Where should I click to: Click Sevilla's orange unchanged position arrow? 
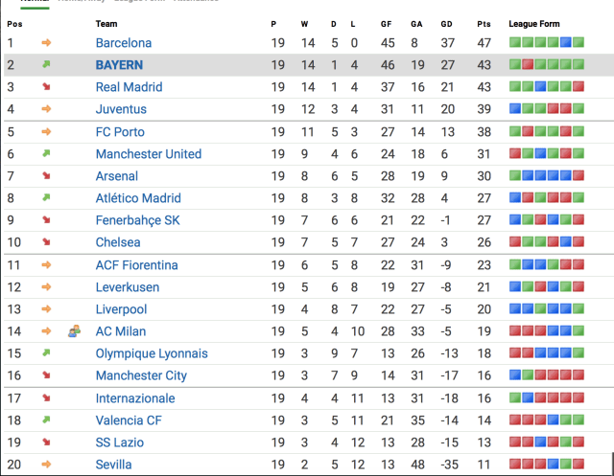pyautogui.click(x=46, y=465)
